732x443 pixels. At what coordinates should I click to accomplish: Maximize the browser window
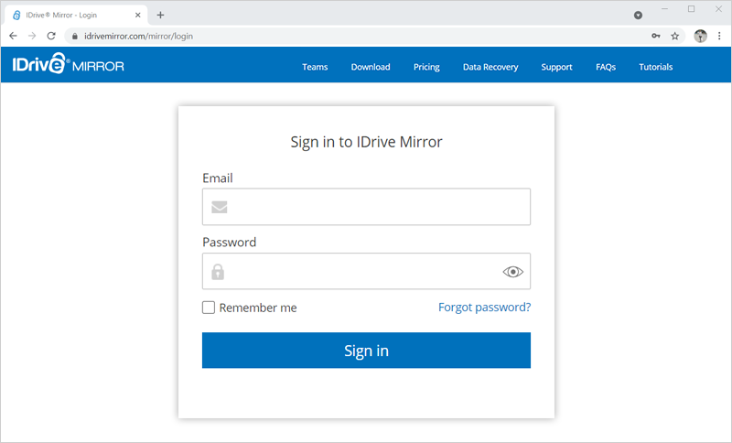point(692,9)
